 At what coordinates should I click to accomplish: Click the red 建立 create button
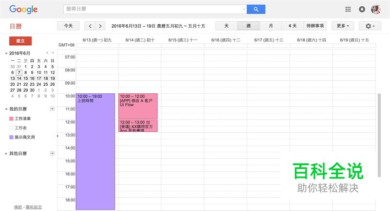(20, 41)
